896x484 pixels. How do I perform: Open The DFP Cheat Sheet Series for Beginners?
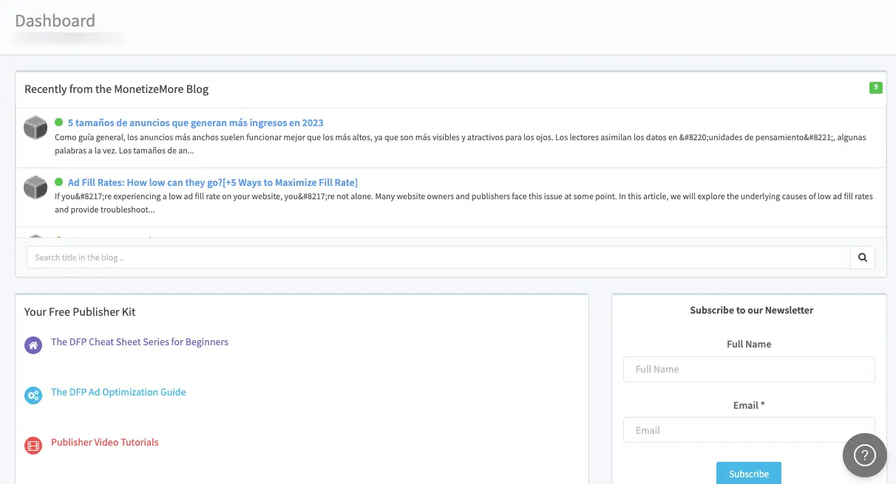tap(140, 342)
